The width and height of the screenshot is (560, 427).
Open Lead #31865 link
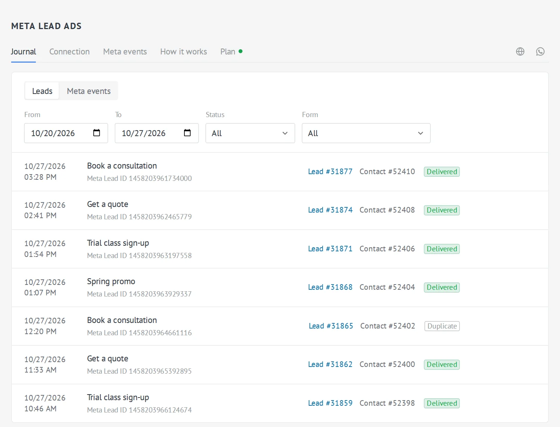331,326
